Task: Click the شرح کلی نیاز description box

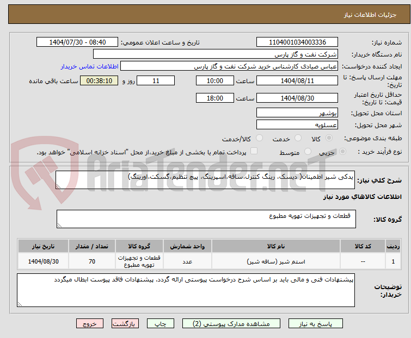Action: 206,180
